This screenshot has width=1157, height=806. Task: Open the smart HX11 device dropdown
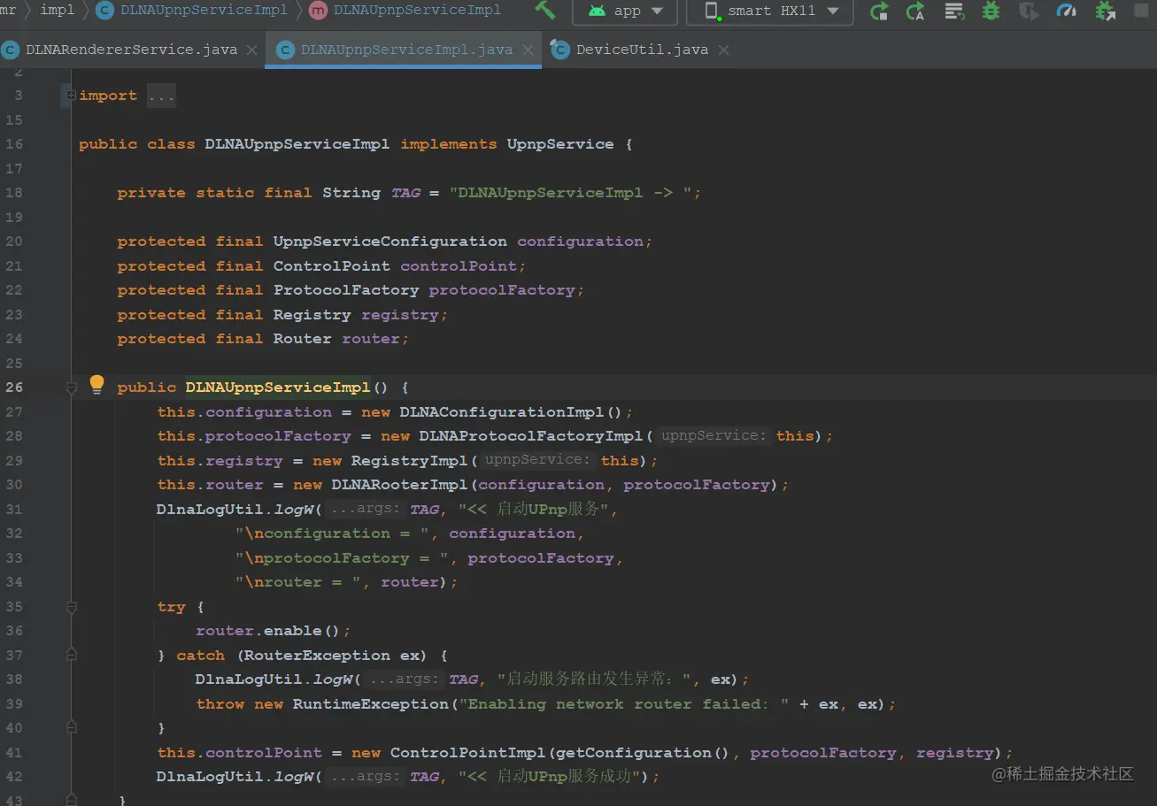tap(770, 12)
